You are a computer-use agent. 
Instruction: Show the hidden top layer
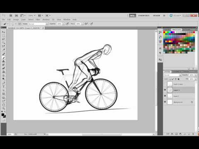tap(165, 84)
